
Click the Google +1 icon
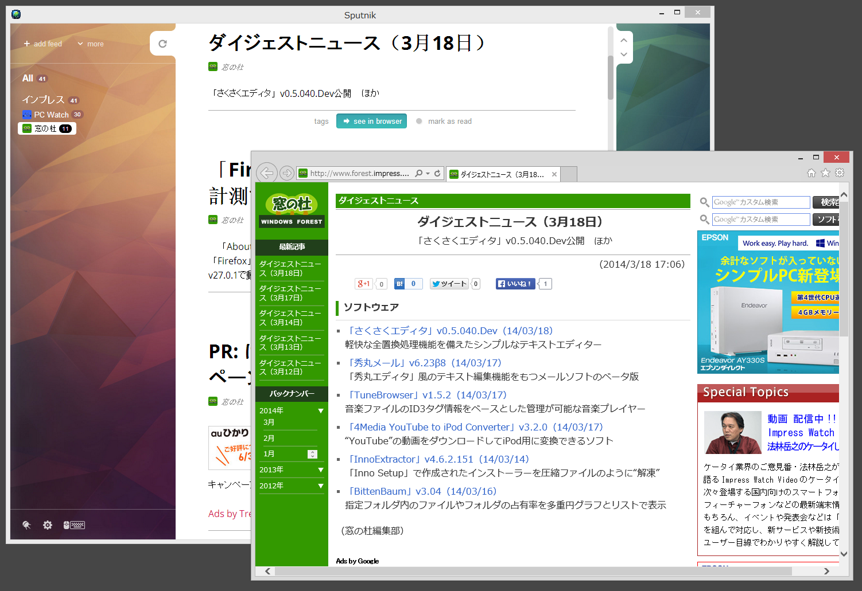pos(363,283)
